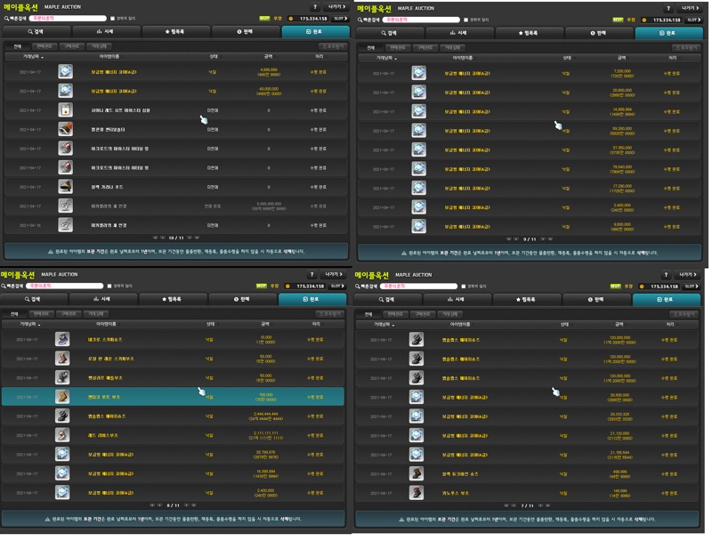Open the 찜목록 wishlist tab in the bottom-left window

pos(173,299)
